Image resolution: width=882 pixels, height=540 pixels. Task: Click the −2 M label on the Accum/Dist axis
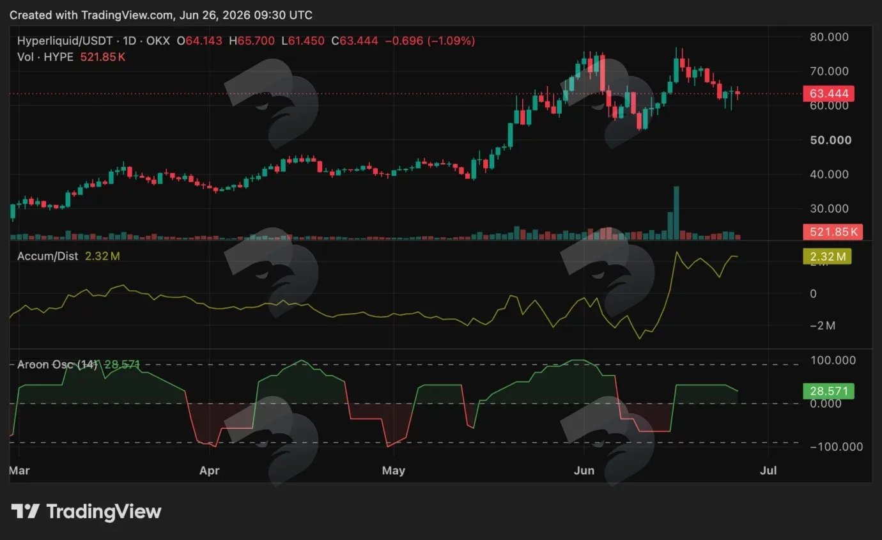point(823,326)
